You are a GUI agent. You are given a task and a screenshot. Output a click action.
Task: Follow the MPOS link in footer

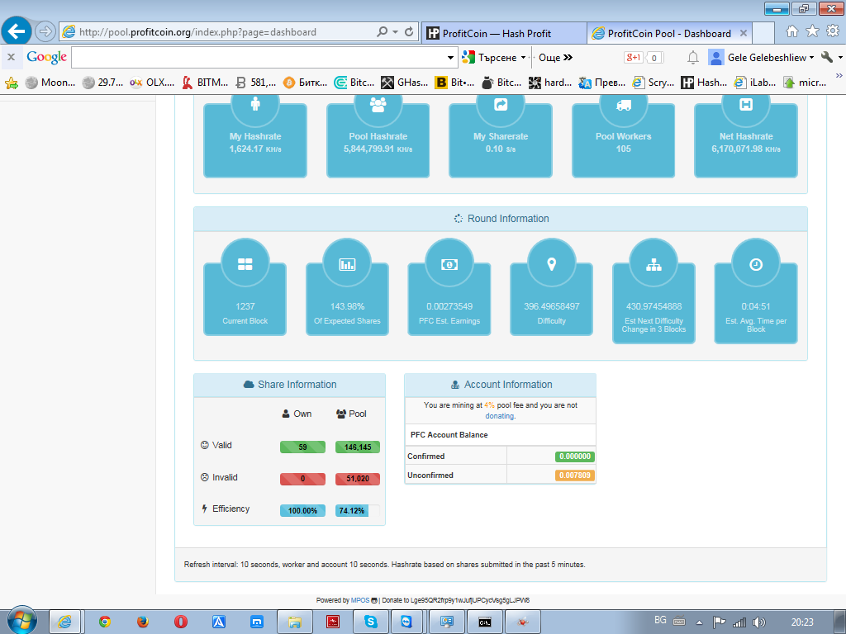[x=360, y=600]
